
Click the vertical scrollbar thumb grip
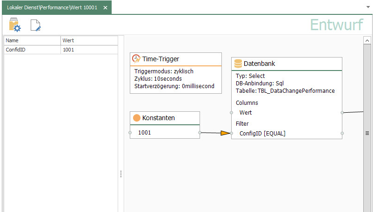click(367, 133)
